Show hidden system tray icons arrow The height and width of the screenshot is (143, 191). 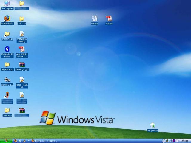(164, 141)
